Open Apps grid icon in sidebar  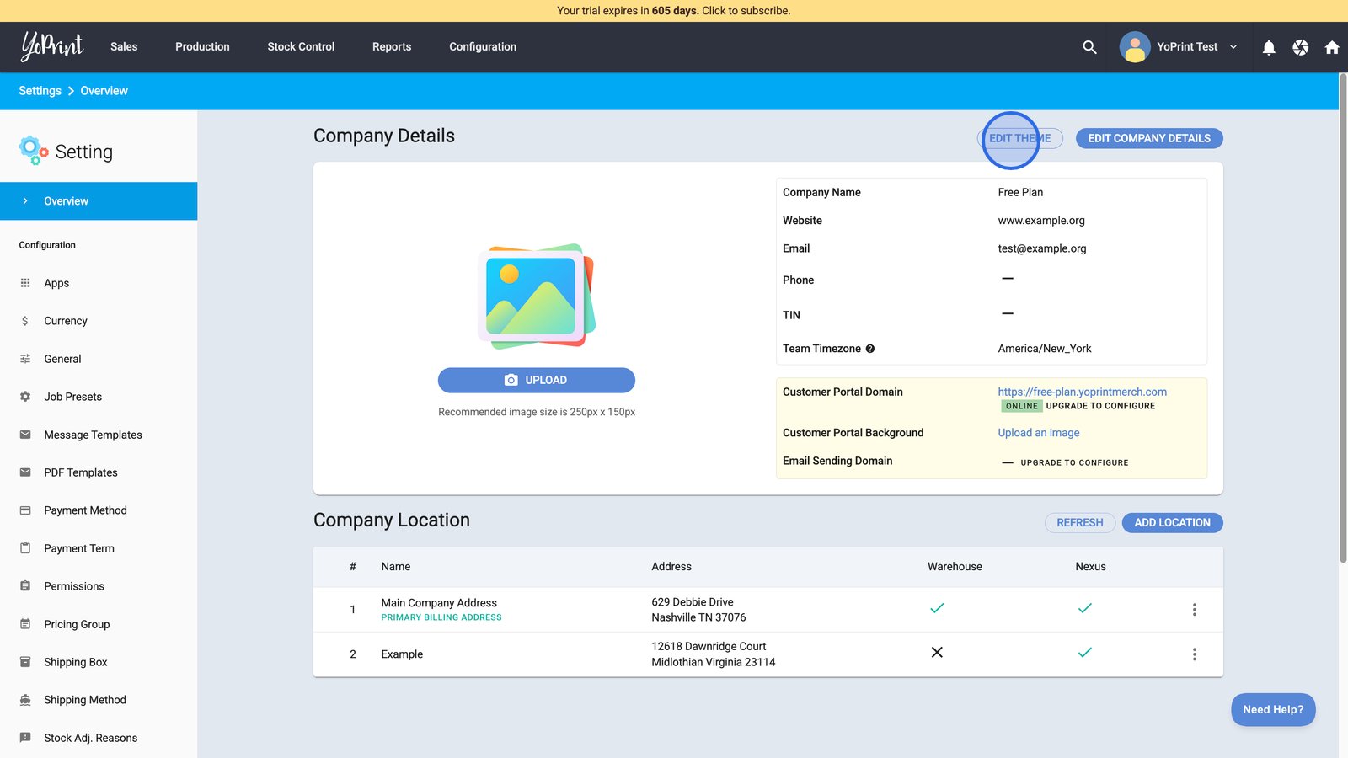(25, 283)
